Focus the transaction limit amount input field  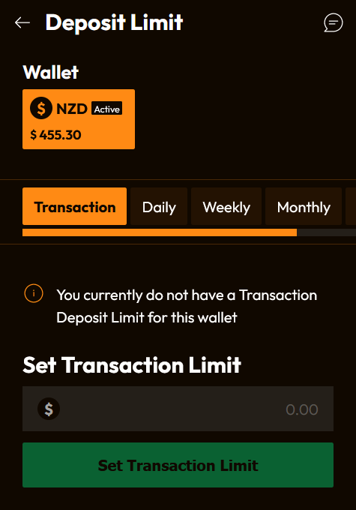coord(178,409)
